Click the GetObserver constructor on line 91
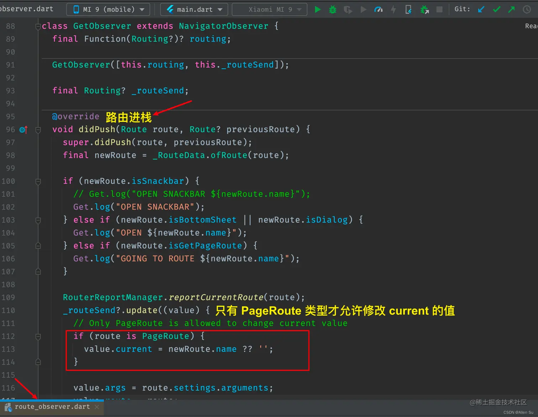This screenshot has width=538, height=417. (x=81, y=65)
